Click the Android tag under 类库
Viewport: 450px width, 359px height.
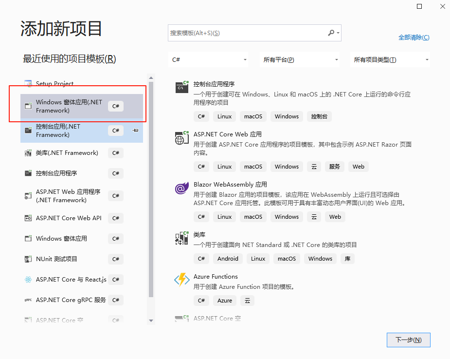pos(228,259)
